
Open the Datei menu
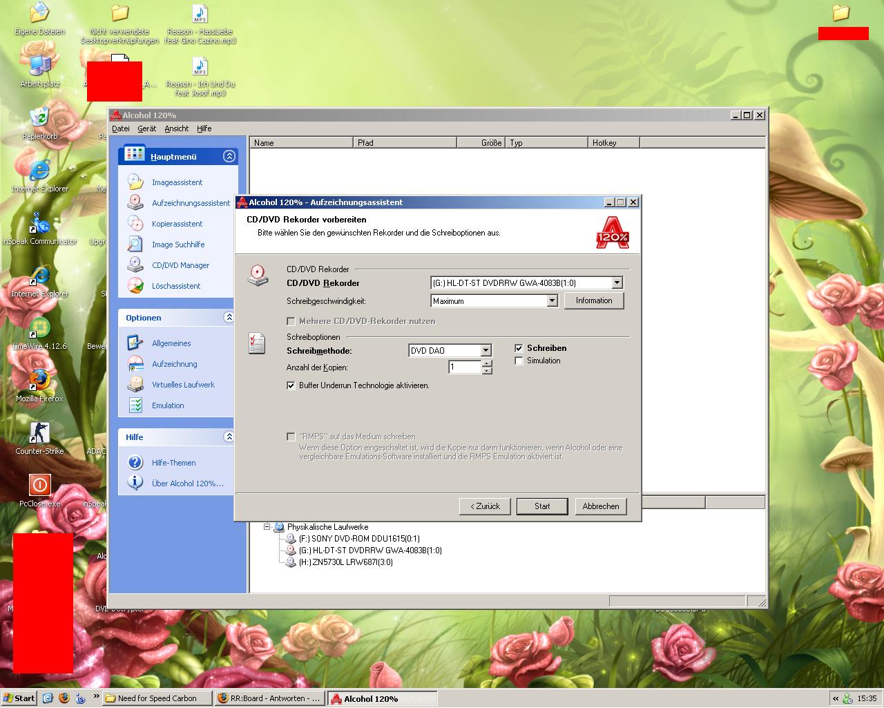pyautogui.click(x=121, y=128)
